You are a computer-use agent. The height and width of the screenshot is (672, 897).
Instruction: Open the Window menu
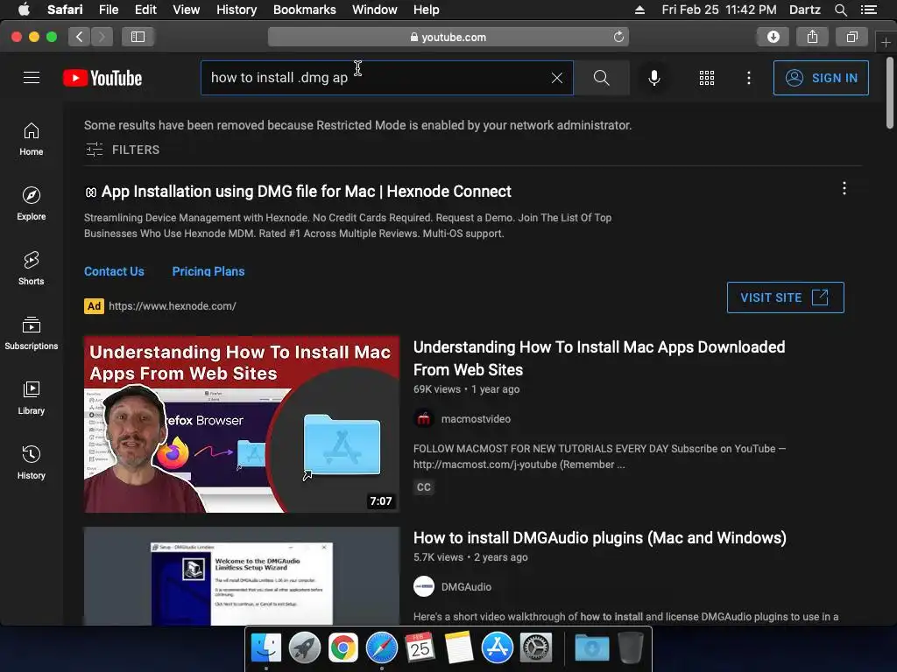coord(375,10)
